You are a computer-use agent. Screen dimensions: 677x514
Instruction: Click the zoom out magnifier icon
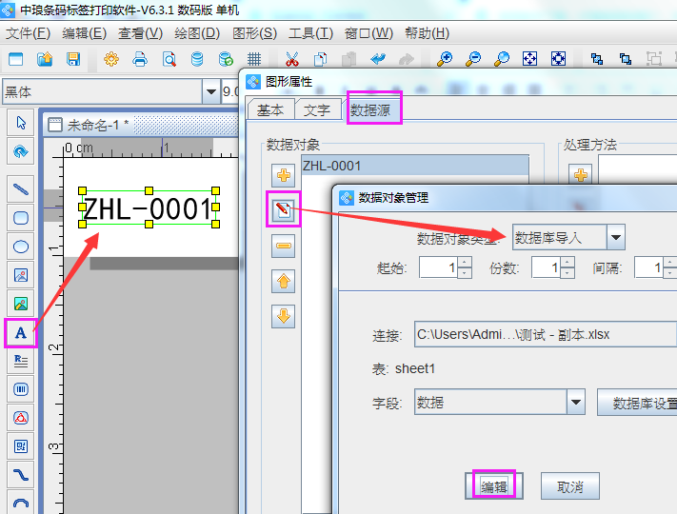click(x=473, y=58)
